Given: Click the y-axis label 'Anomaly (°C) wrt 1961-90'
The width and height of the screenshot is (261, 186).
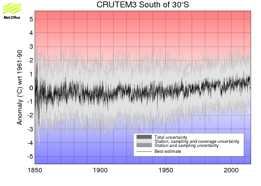Looking at the screenshot, I should click(x=20, y=87).
